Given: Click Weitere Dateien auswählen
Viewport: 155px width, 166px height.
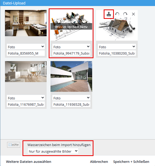Looking at the screenshot, I should coord(29,162).
